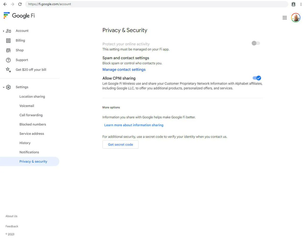
Task: Click the browser back arrow
Action: point(5,4)
